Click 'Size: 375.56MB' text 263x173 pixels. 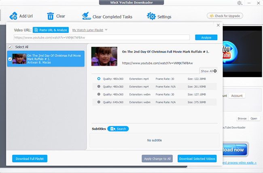[197, 102]
